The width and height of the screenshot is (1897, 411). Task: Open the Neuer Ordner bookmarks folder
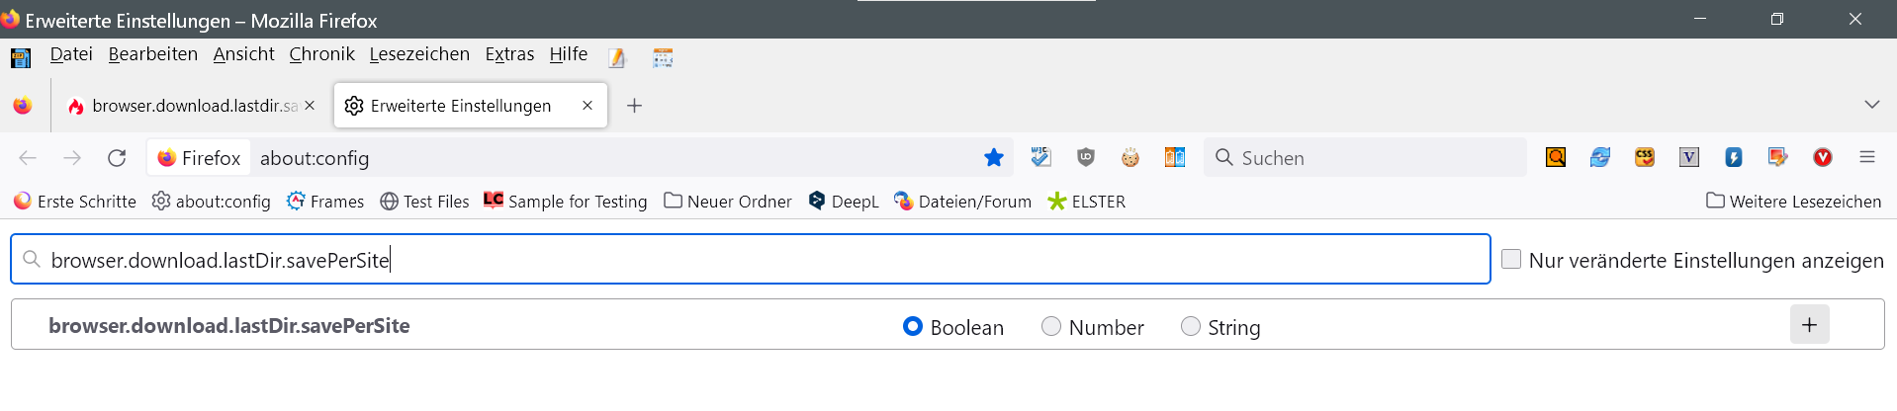pyautogui.click(x=728, y=202)
